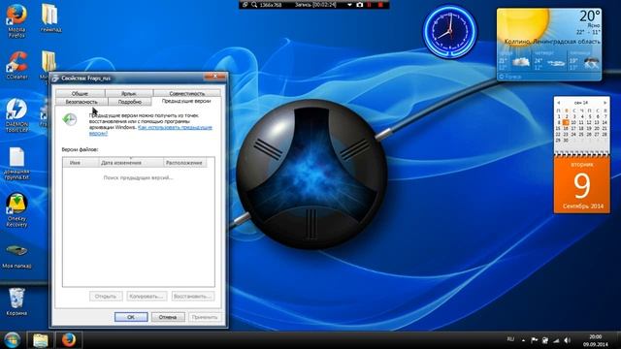Click the Колпино location text in weather gadget
Viewport: 621px width, 349px height.
[552, 42]
